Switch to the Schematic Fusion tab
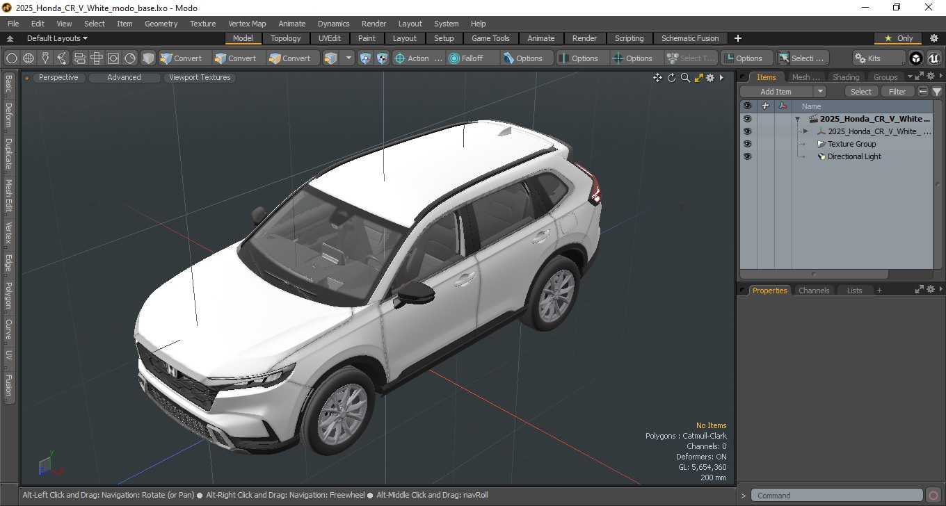 click(690, 38)
